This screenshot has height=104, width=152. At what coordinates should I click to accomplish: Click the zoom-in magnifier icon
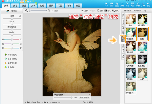click(x=49, y=11)
